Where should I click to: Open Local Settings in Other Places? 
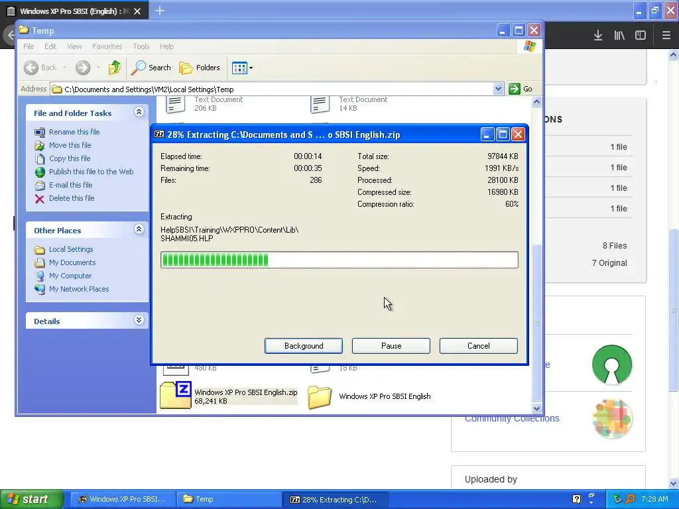click(70, 249)
